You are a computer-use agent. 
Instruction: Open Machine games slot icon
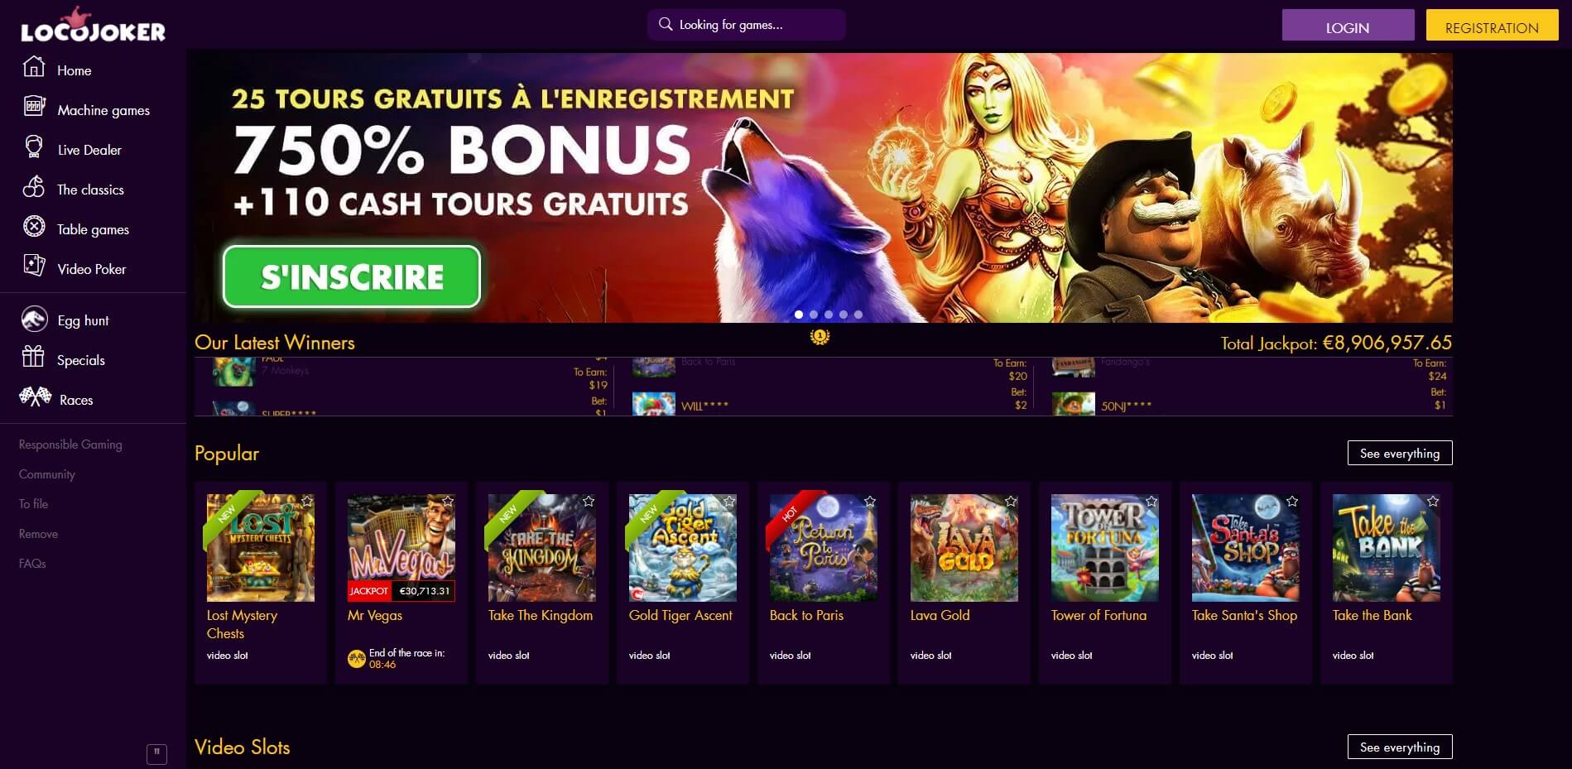34,107
